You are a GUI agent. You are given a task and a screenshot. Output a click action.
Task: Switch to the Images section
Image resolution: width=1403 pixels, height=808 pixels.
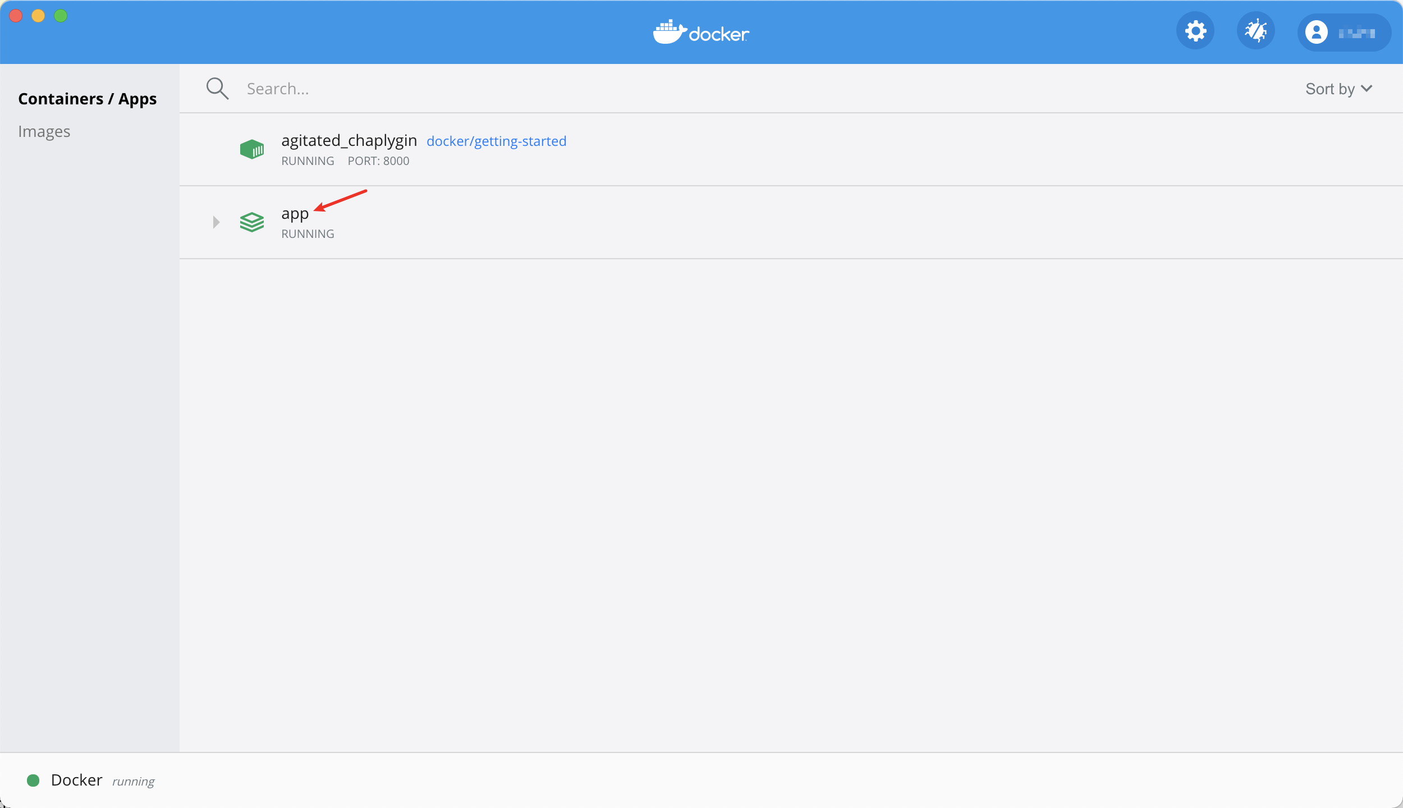(x=44, y=131)
